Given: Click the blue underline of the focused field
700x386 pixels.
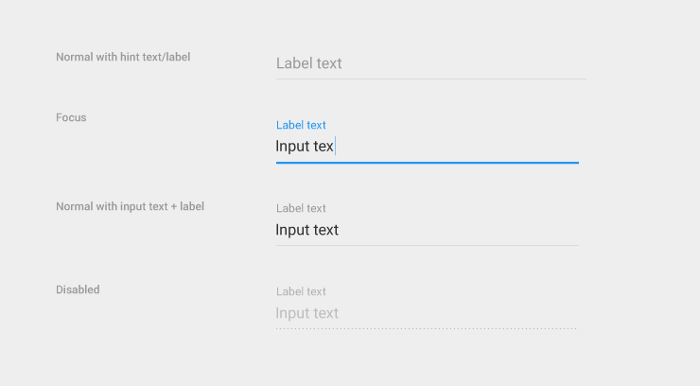Looking at the screenshot, I should tap(427, 163).
